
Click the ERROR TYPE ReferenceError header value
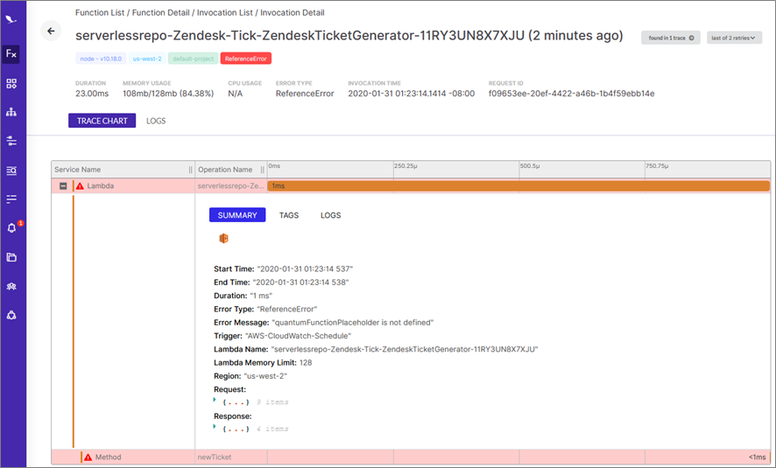[x=305, y=94]
